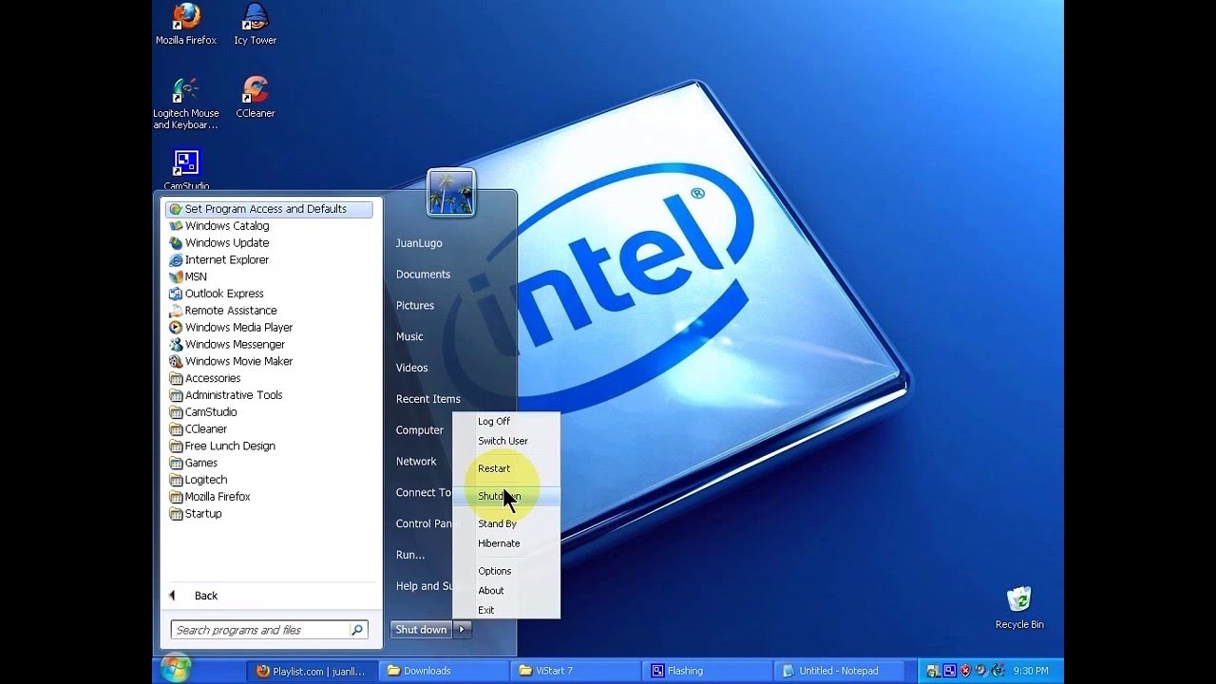Click the Remote Assistance icon
The width and height of the screenshot is (1216, 684).
click(176, 311)
